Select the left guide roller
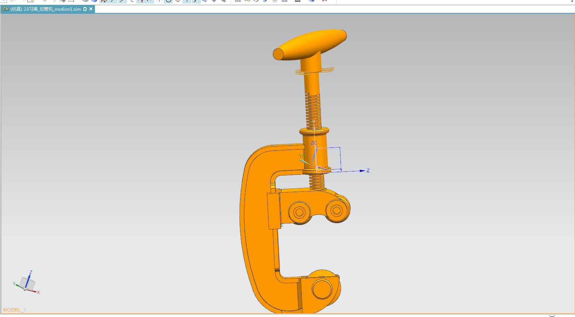 tap(299, 212)
